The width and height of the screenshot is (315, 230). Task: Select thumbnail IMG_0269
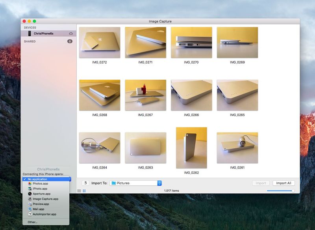[237, 43]
